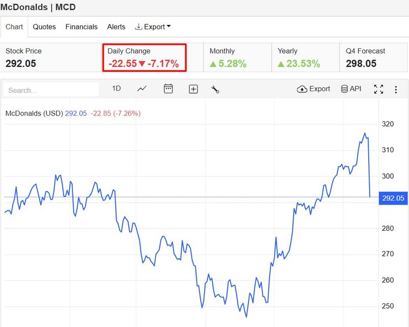Select the Chart tab
This screenshot has width=409, height=327.
click(14, 27)
